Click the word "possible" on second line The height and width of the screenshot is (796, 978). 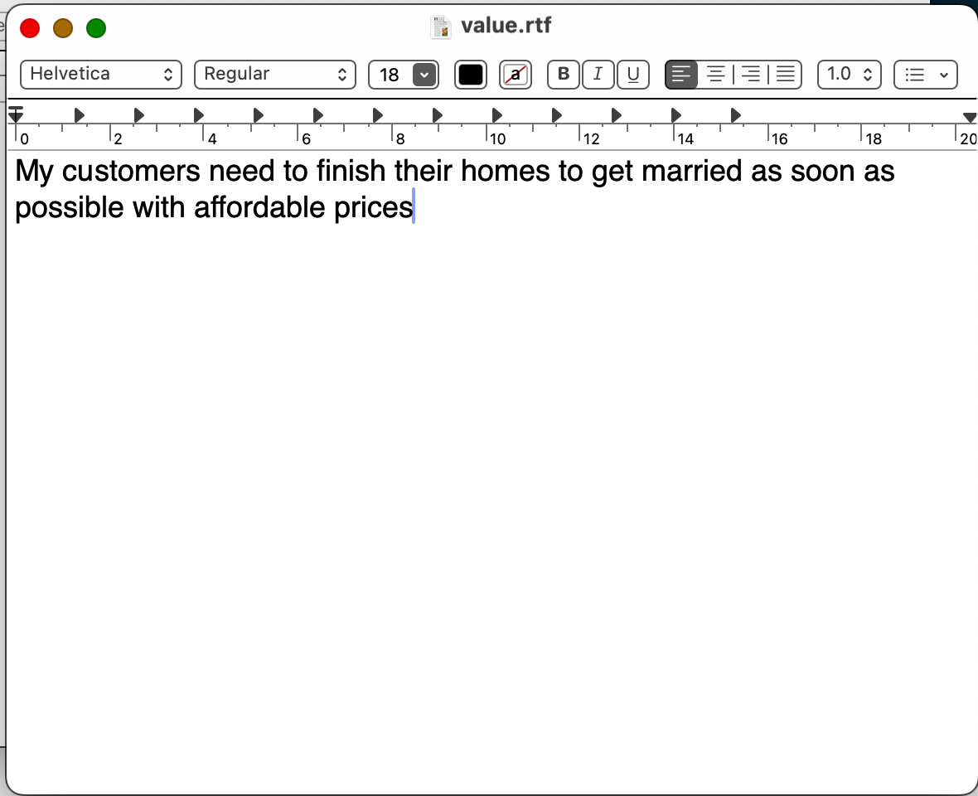pos(70,208)
